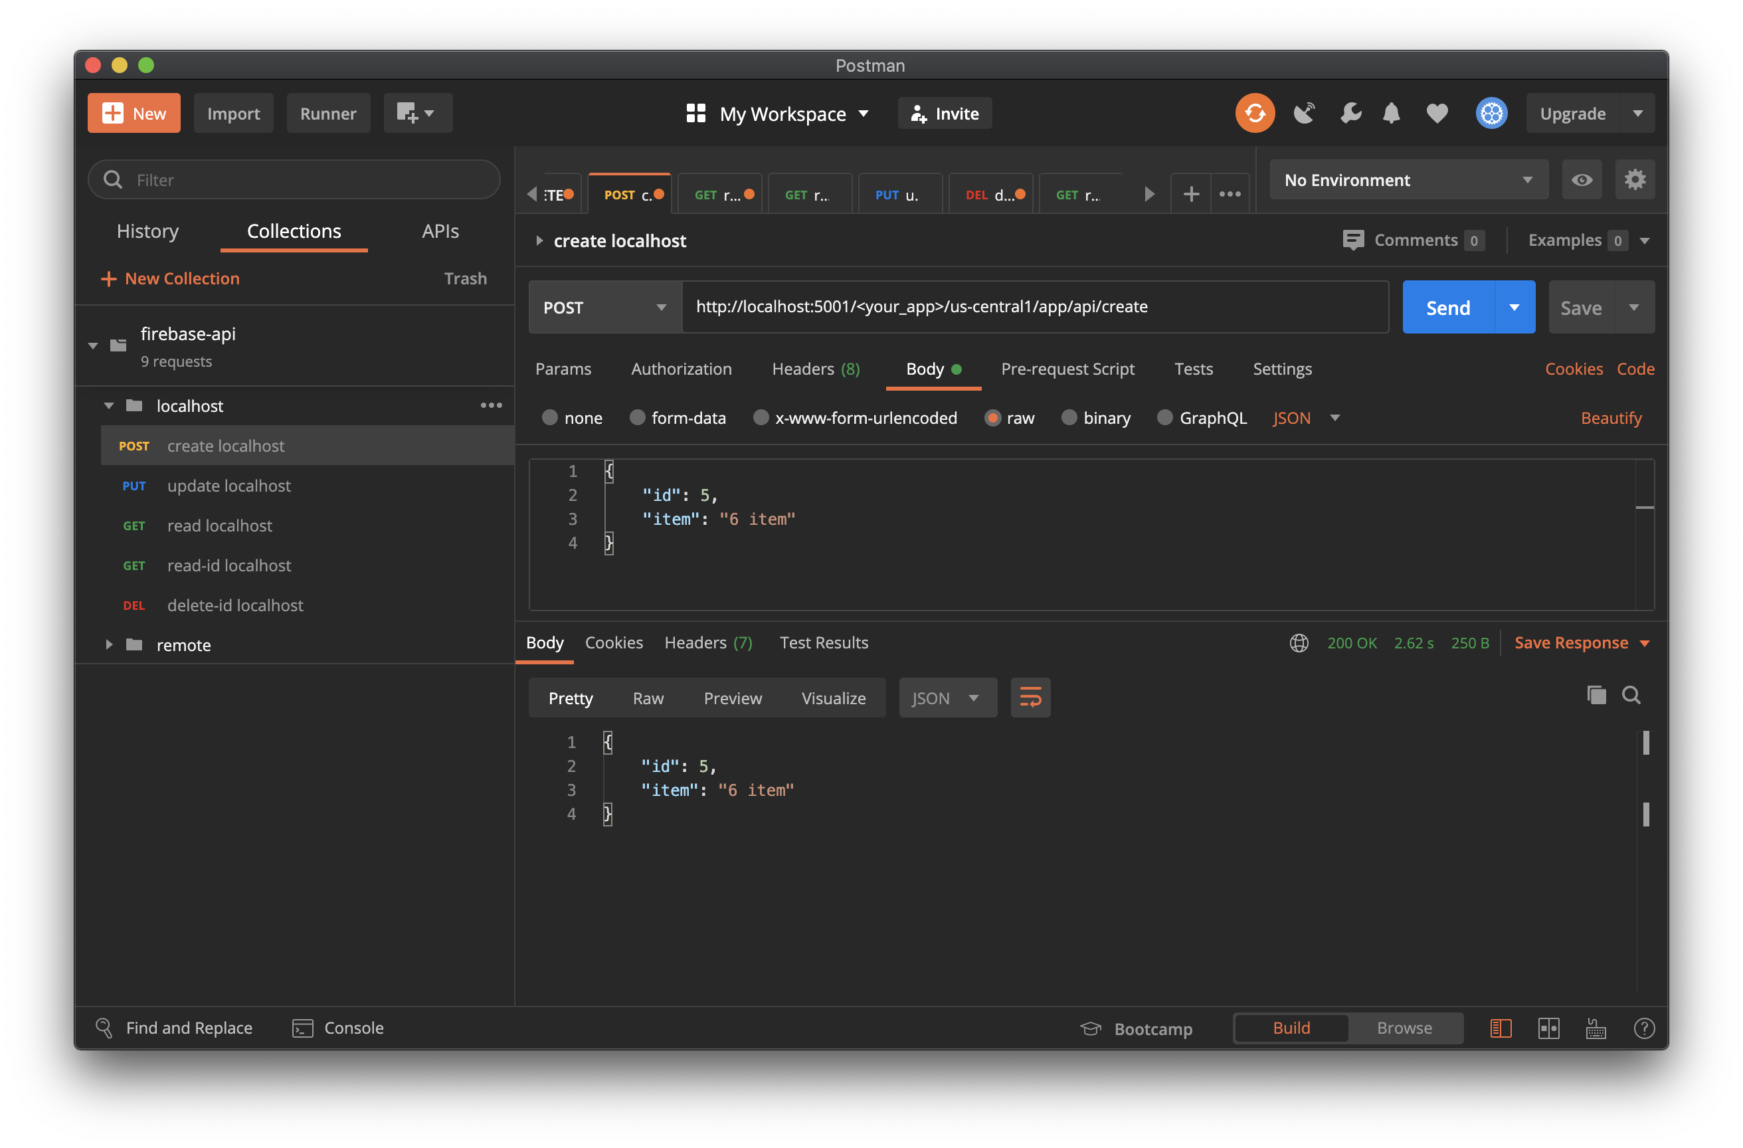Switch to the History sidebar tab

(147, 231)
